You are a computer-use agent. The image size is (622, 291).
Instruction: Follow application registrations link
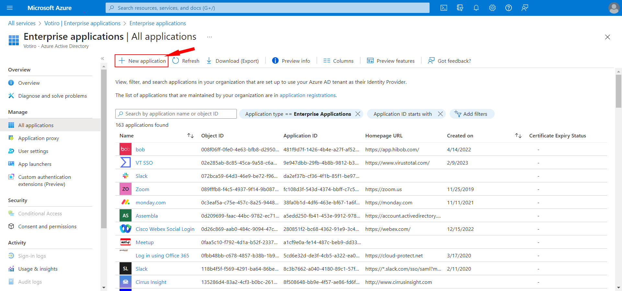(x=307, y=95)
